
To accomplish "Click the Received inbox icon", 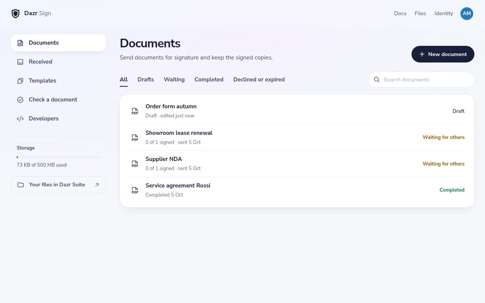I will click(x=20, y=62).
